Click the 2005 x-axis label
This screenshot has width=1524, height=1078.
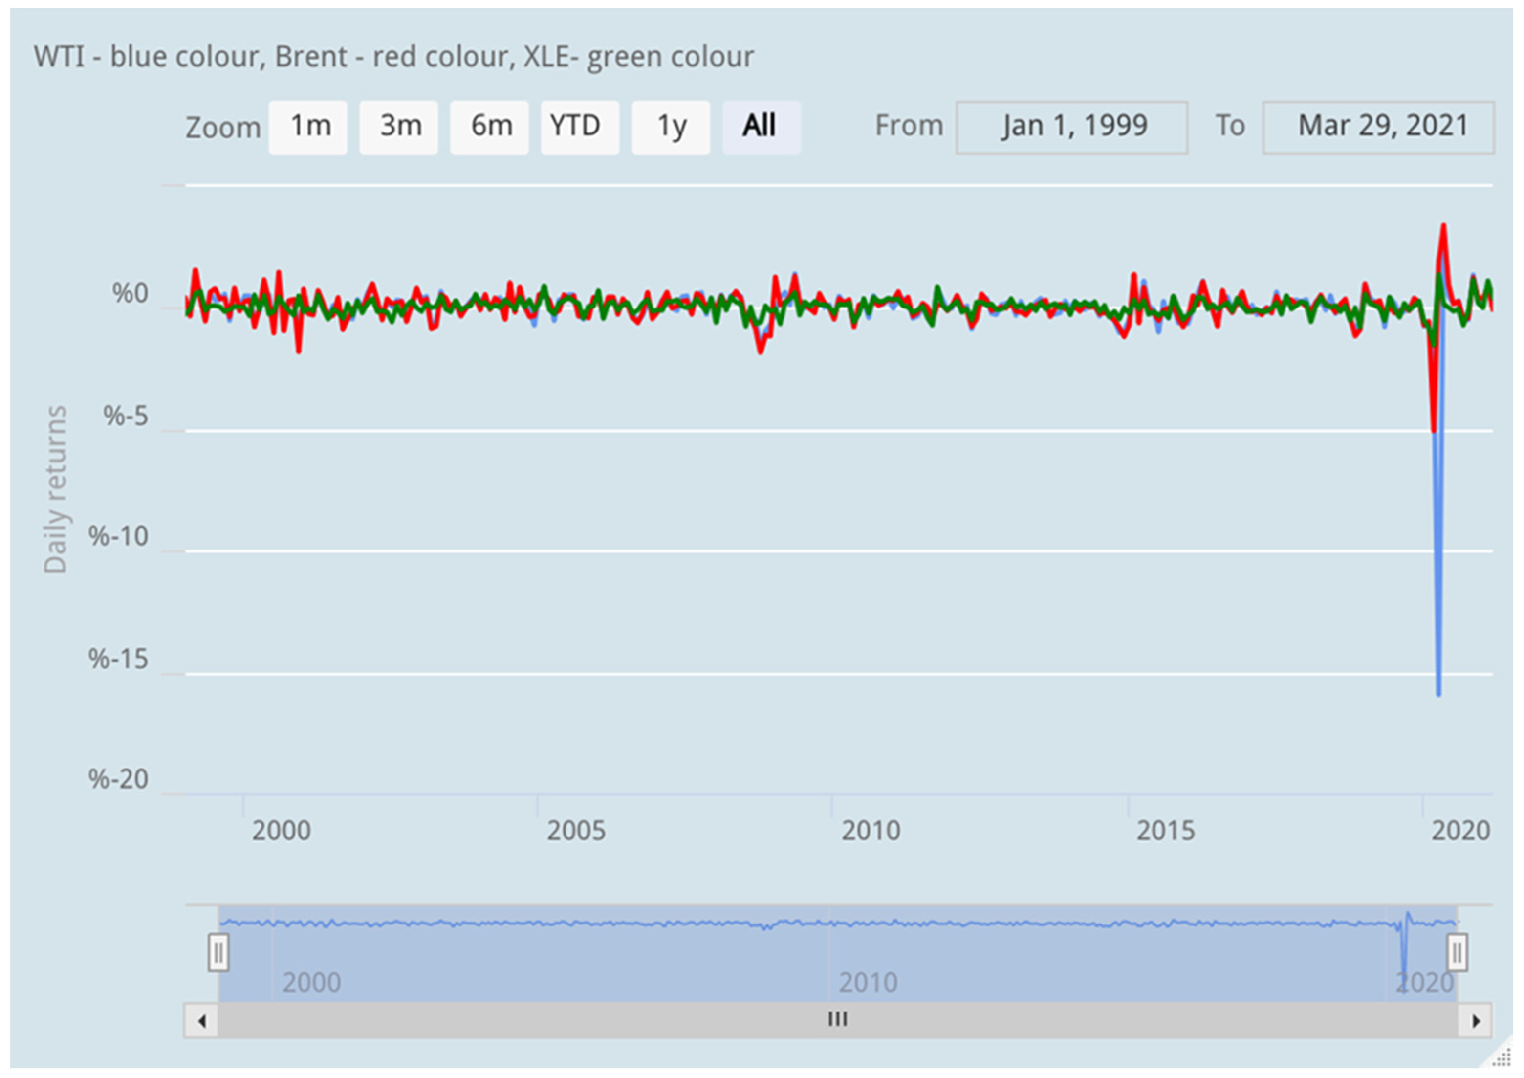click(576, 831)
